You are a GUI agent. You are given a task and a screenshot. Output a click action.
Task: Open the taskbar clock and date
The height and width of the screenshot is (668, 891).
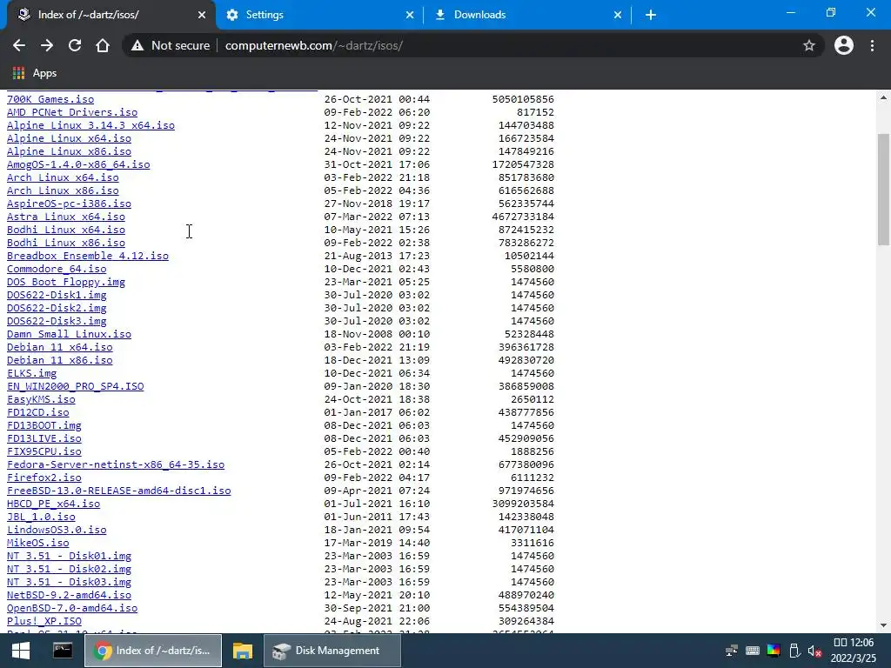(x=854, y=651)
